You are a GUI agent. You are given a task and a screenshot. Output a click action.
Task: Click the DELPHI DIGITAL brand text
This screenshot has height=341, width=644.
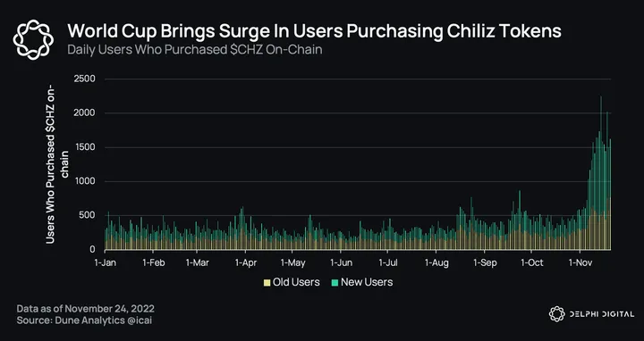602,314
